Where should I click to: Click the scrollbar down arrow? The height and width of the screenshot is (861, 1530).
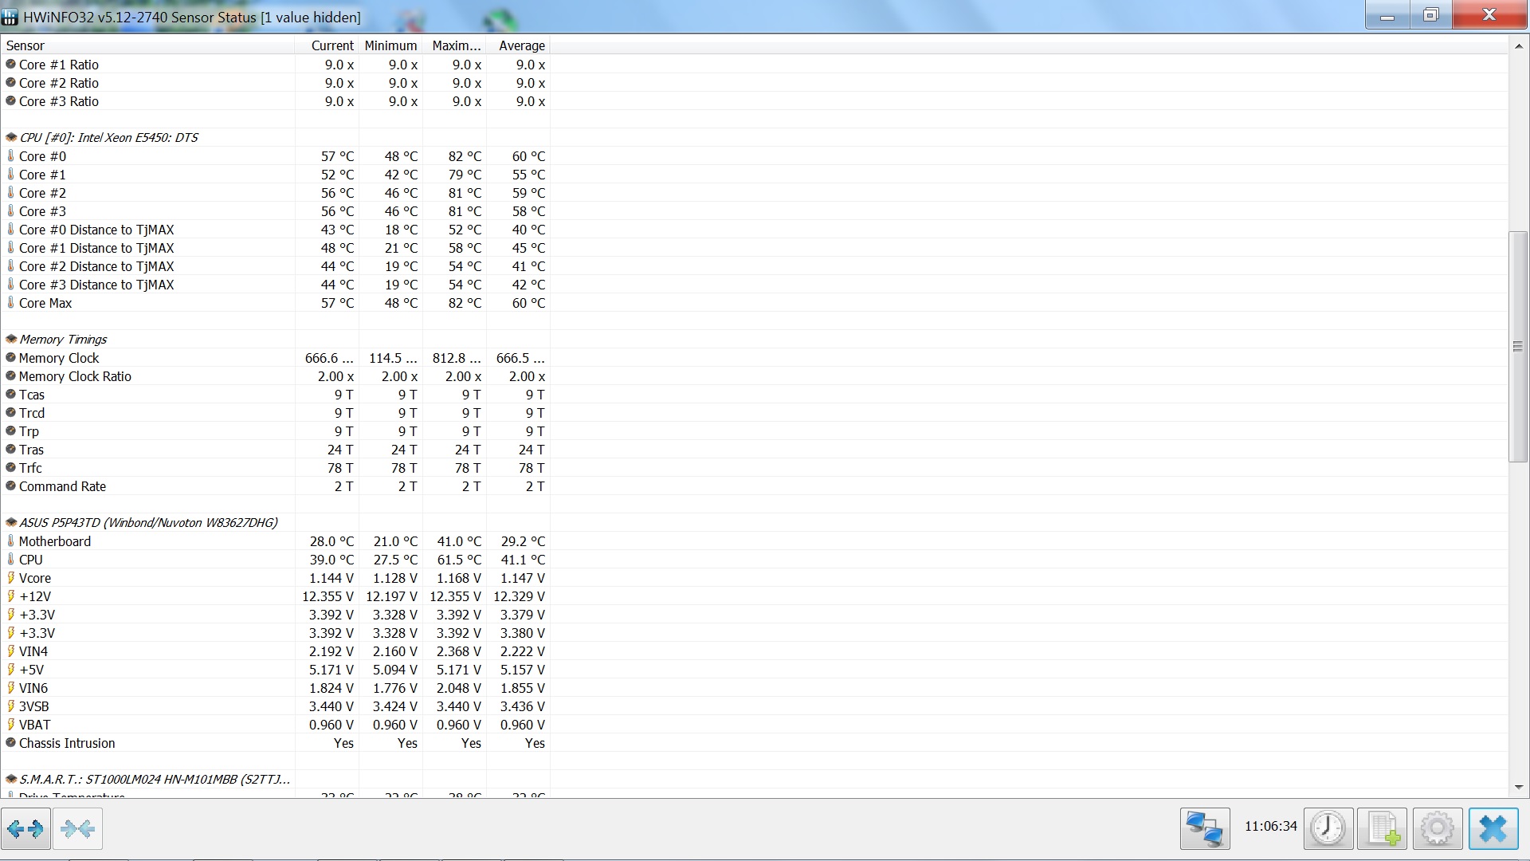[1517, 787]
